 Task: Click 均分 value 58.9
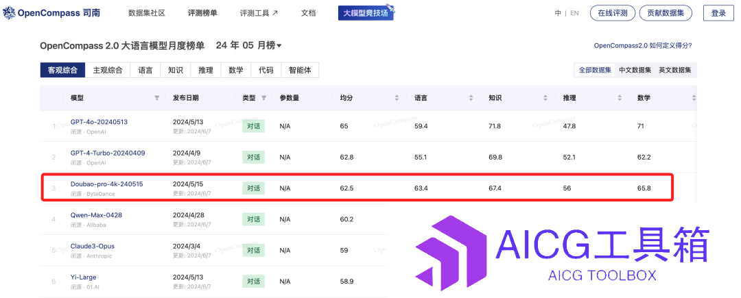346,282
